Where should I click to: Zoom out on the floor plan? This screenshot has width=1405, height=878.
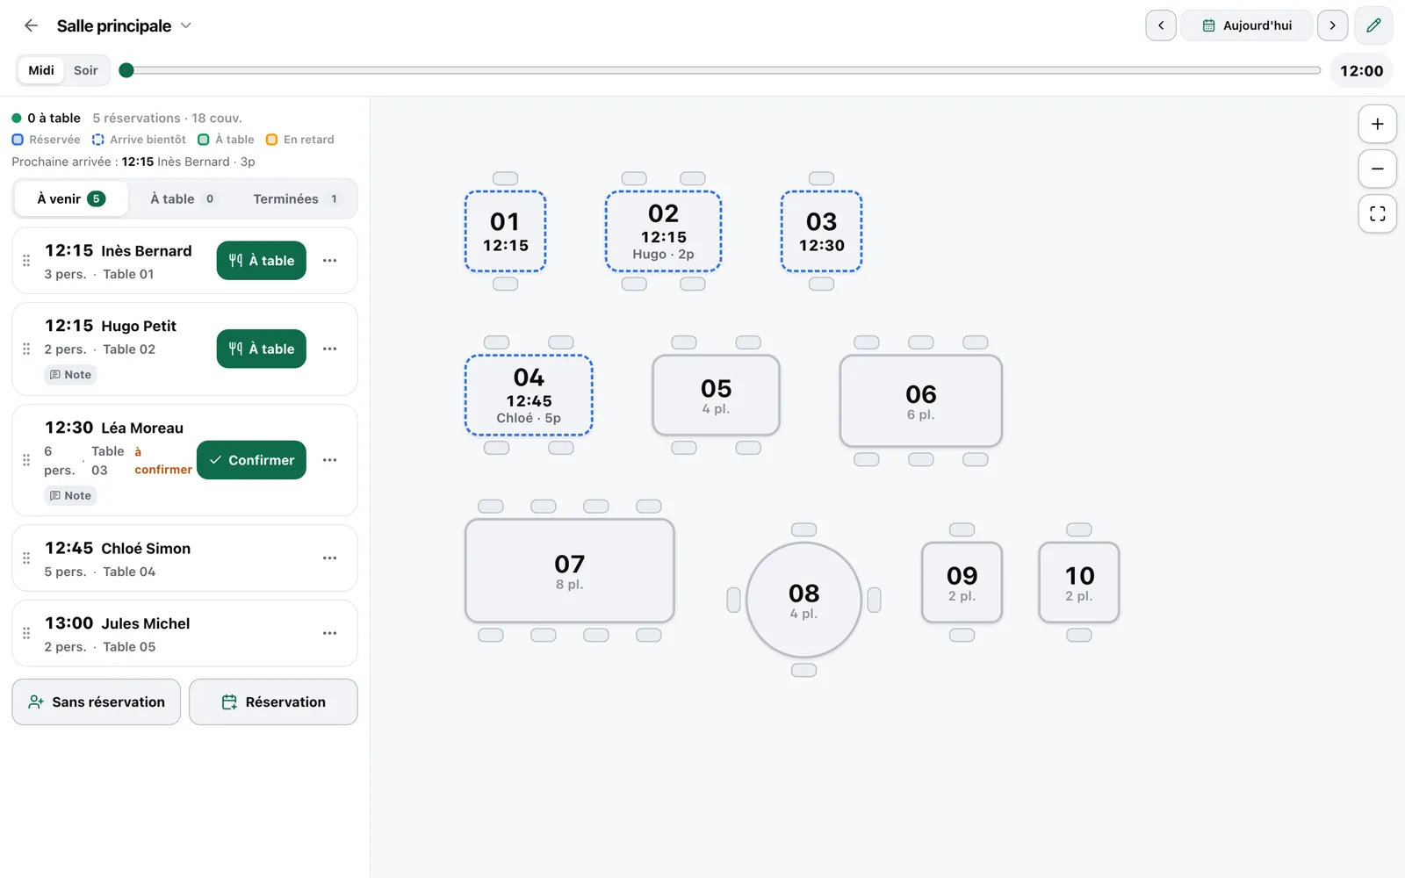coord(1378,169)
